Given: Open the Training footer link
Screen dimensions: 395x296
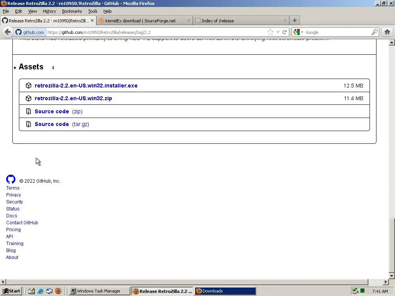Looking at the screenshot, I should click(15, 244).
